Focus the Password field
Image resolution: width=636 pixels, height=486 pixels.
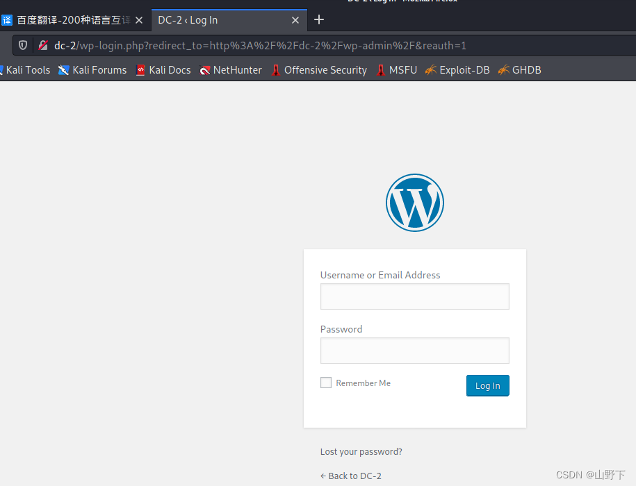(x=414, y=351)
